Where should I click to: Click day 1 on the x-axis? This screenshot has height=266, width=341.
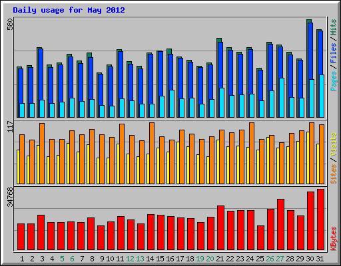[22, 259]
